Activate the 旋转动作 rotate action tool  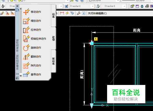(x=32, y=48)
